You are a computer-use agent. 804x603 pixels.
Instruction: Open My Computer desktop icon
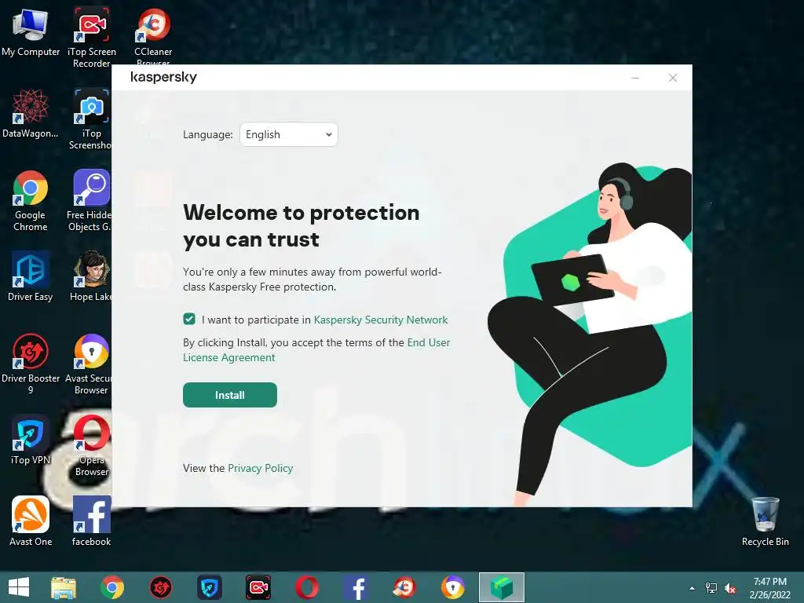31,32
